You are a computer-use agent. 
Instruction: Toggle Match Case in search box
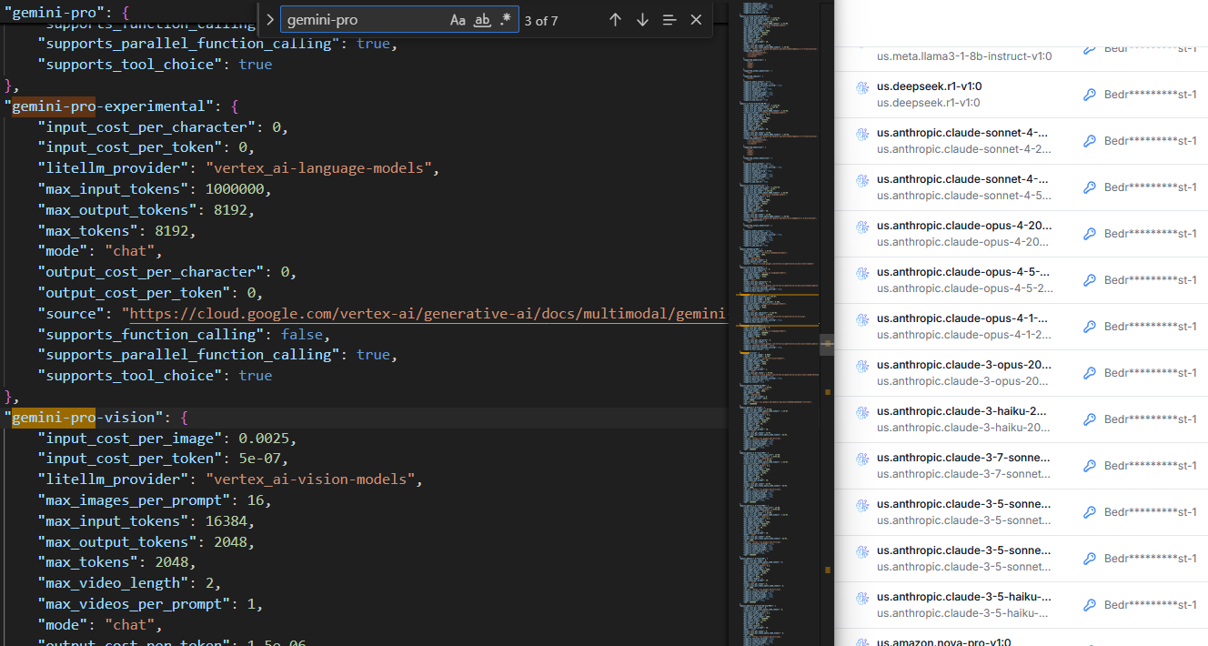[x=458, y=20]
